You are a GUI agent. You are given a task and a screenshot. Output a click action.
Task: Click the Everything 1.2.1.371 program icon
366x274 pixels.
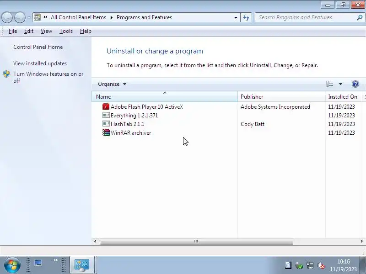[106, 116]
